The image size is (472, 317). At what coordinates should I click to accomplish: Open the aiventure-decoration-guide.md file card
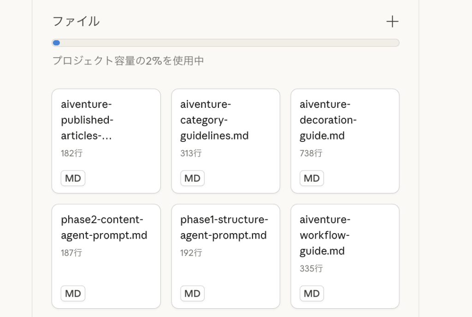[x=344, y=141]
